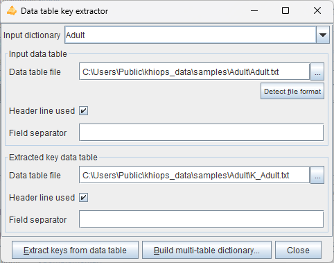Viewport: 334px width, 263px height.
Task: Click Detect file format button
Action: point(292,91)
